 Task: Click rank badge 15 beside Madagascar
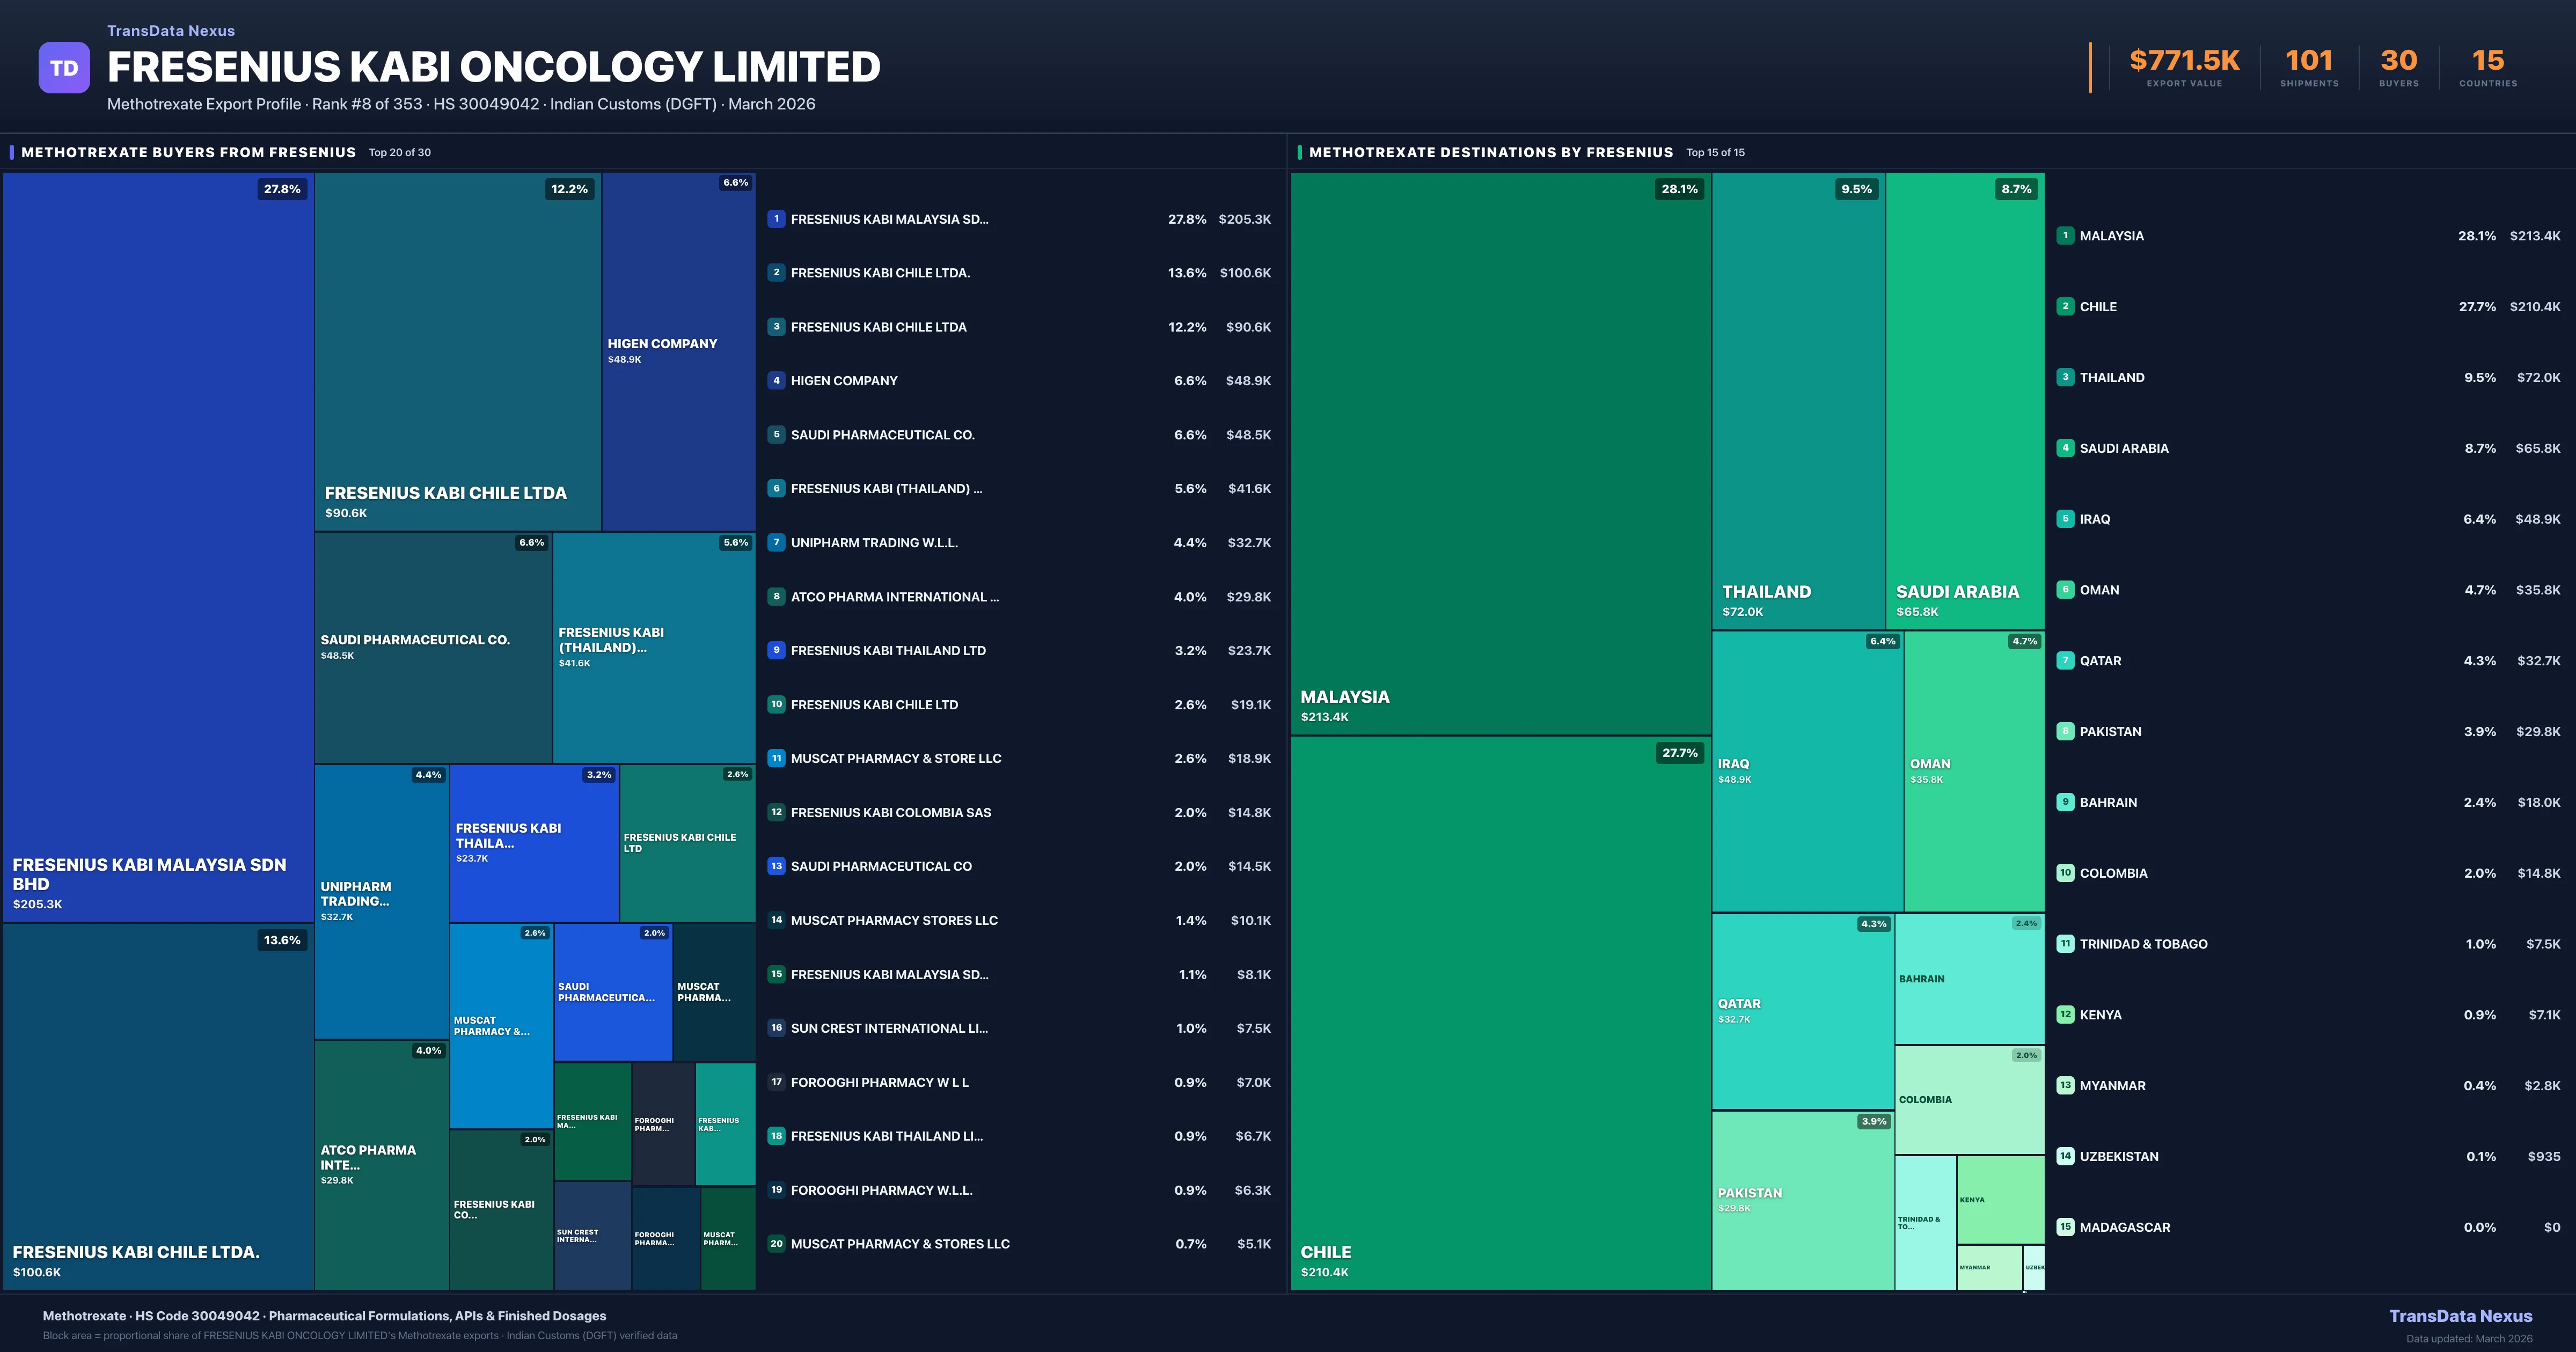point(2065,1227)
